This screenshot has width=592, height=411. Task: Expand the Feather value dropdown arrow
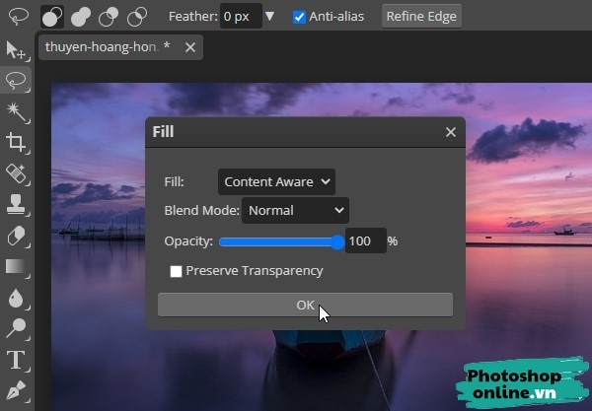pyautogui.click(x=270, y=17)
